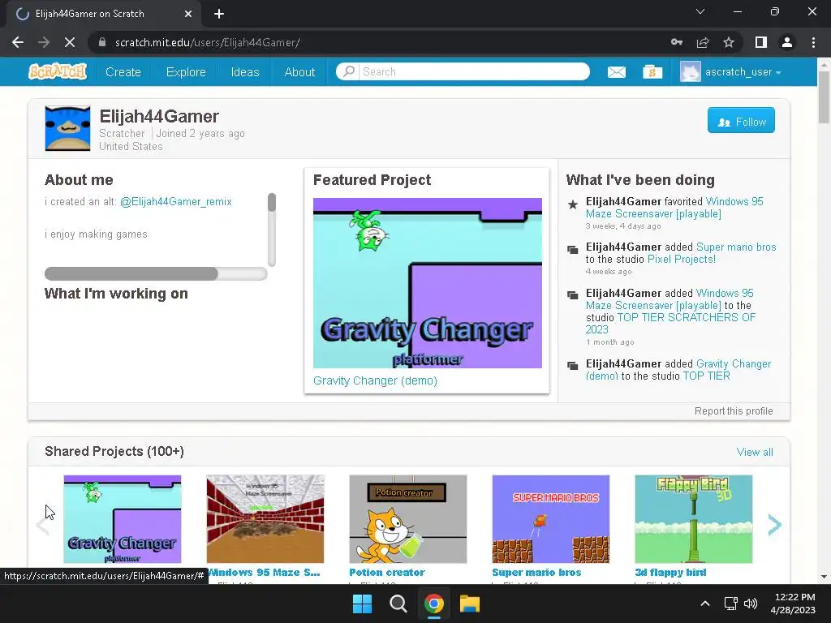The image size is (831, 623).
Task: Click the browser address bar URL
Action: tap(207, 42)
